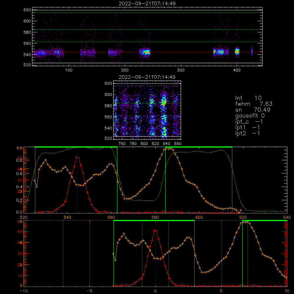Screen dimensions: 294x294
Task: Click x-axis label 840 under the middle image
Action: point(166,144)
